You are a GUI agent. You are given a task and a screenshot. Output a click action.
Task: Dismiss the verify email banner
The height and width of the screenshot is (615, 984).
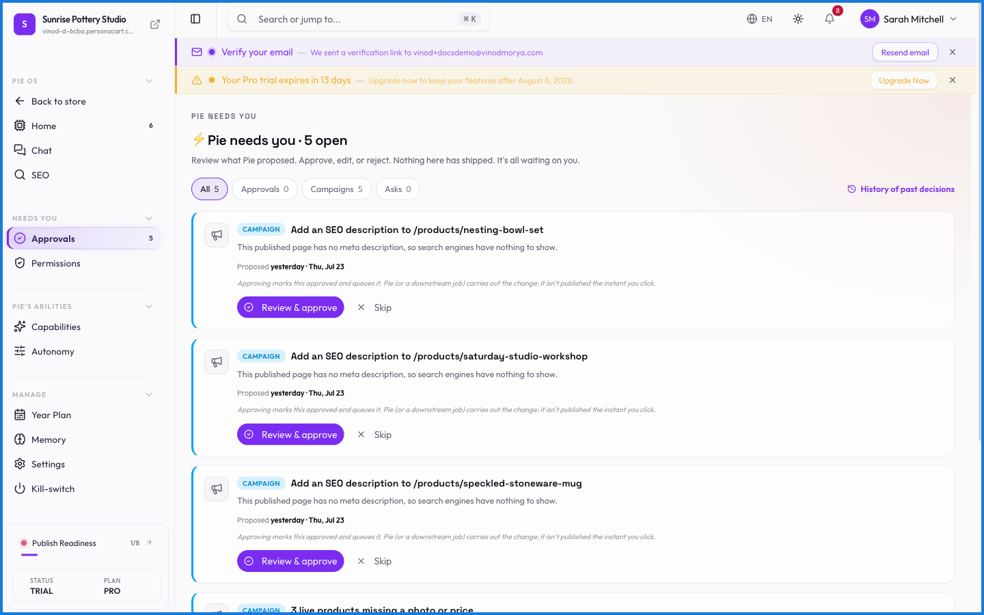tap(953, 52)
